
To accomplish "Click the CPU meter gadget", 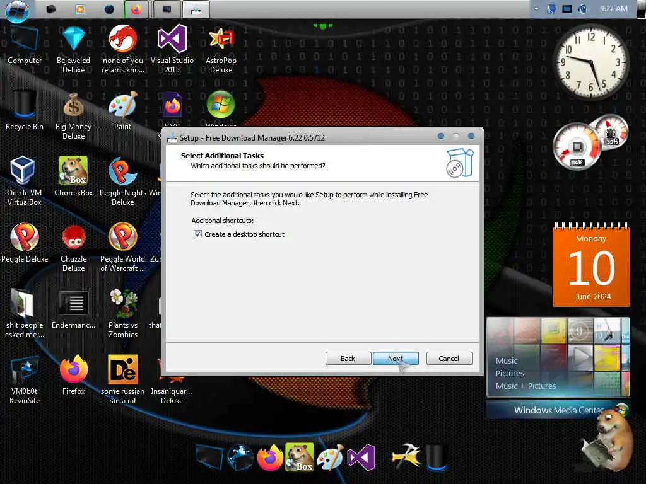I will point(578,147).
